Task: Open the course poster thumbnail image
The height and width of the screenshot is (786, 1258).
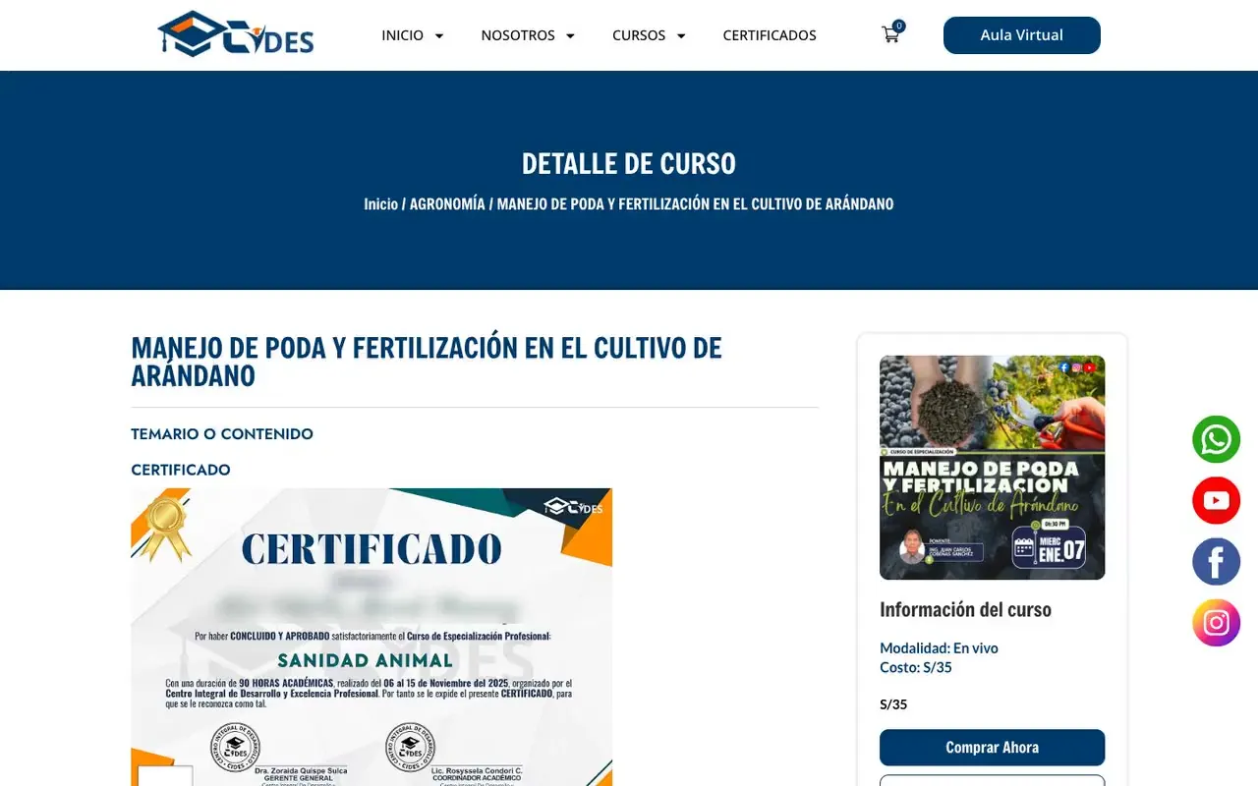Action: [992, 468]
